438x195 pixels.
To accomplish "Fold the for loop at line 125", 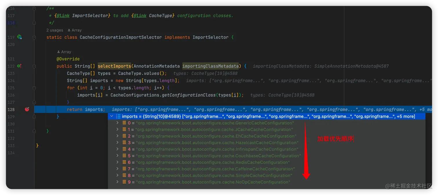I will tap(34, 88).
